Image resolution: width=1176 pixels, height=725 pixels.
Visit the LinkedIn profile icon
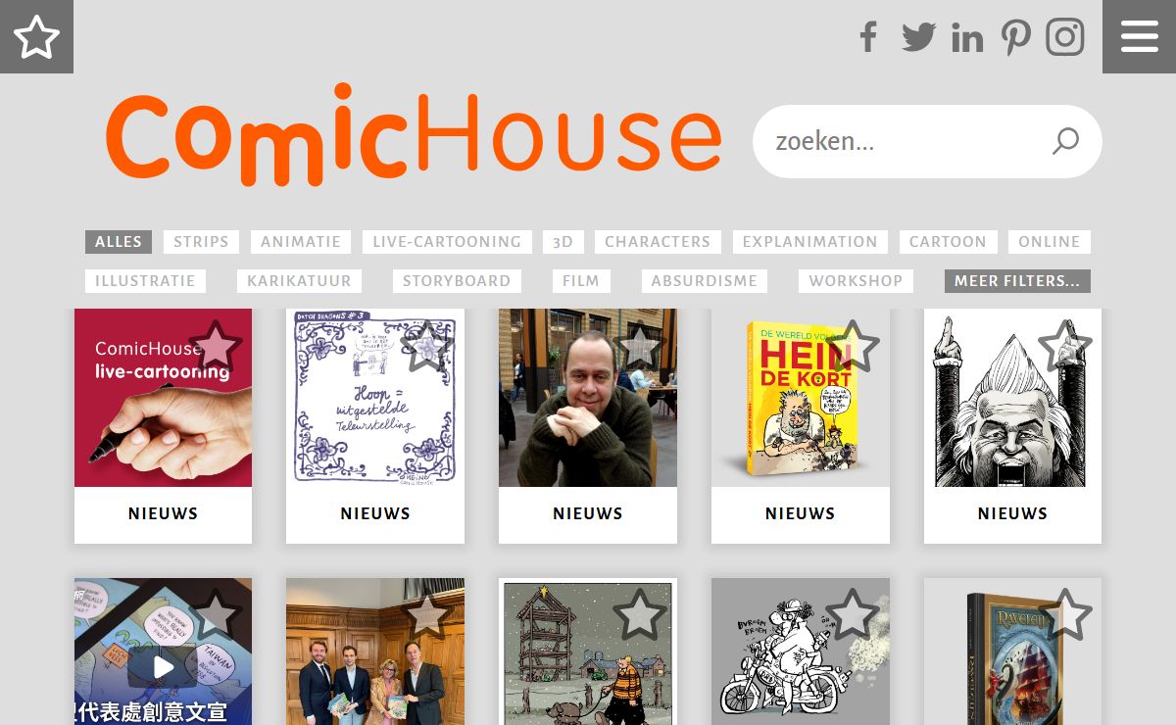[x=967, y=37]
